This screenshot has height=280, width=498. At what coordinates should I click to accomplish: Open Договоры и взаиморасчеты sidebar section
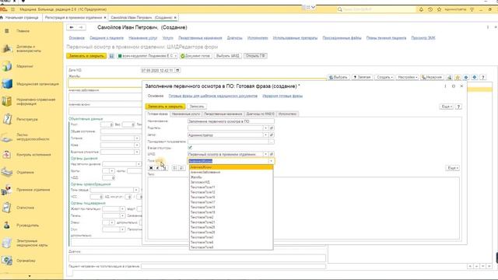(x=29, y=48)
